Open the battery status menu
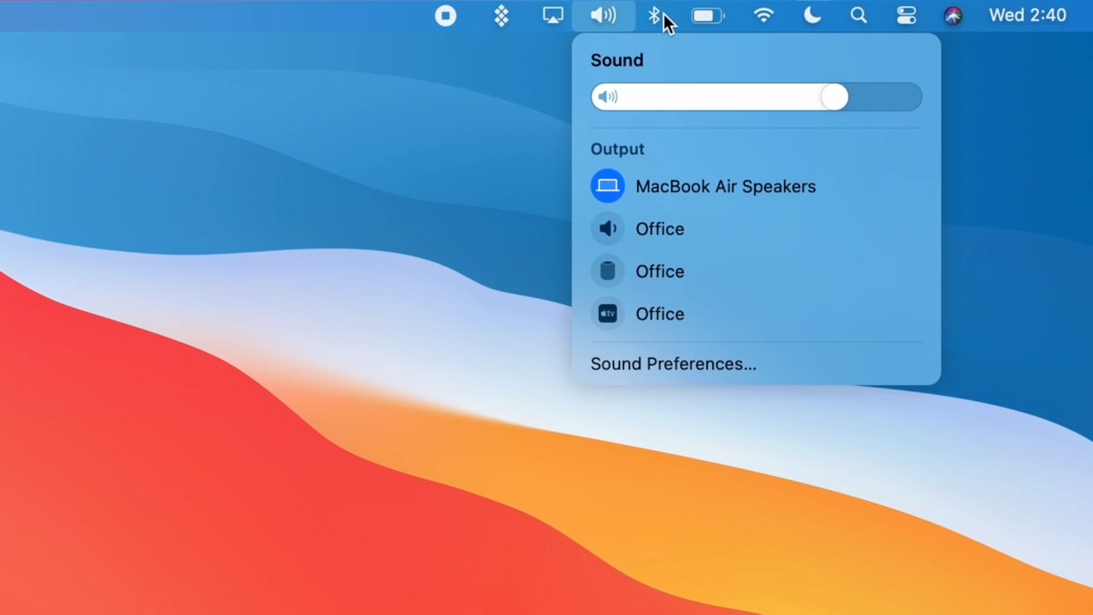The width and height of the screenshot is (1093, 615). click(x=708, y=15)
